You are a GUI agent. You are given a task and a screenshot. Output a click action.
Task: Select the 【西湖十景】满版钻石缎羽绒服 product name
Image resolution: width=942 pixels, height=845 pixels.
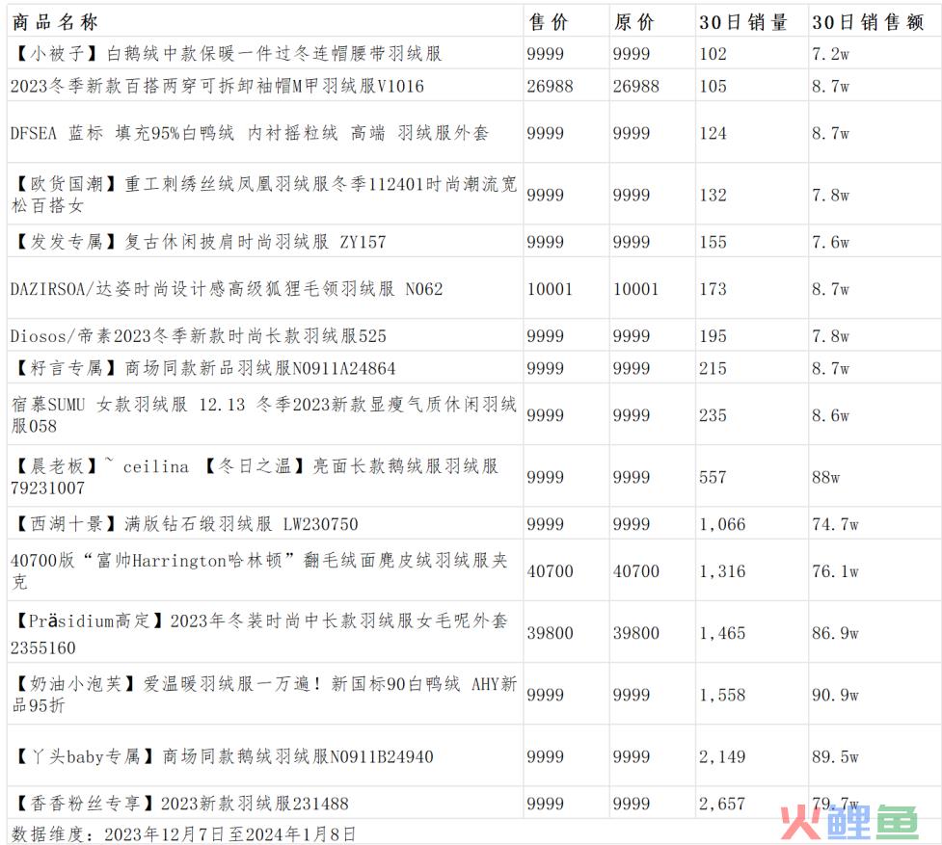[184, 525]
